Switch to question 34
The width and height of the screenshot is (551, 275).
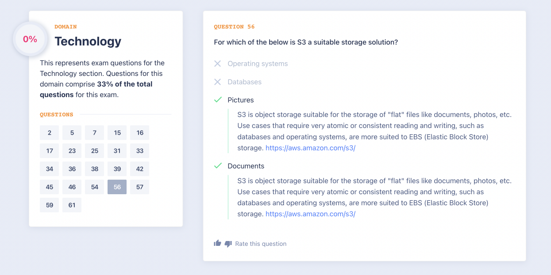(50, 169)
